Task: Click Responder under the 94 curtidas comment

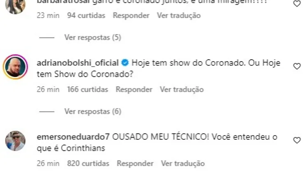Action: [131, 16]
